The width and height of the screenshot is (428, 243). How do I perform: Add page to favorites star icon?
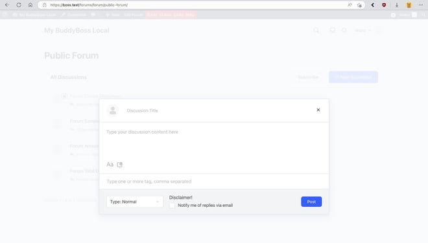(359, 5)
